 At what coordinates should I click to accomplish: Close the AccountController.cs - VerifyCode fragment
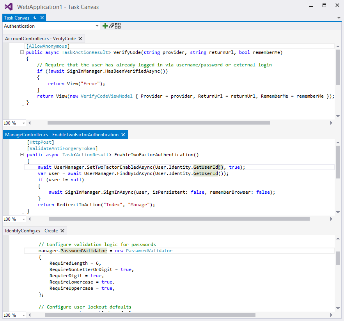point(80,39)
